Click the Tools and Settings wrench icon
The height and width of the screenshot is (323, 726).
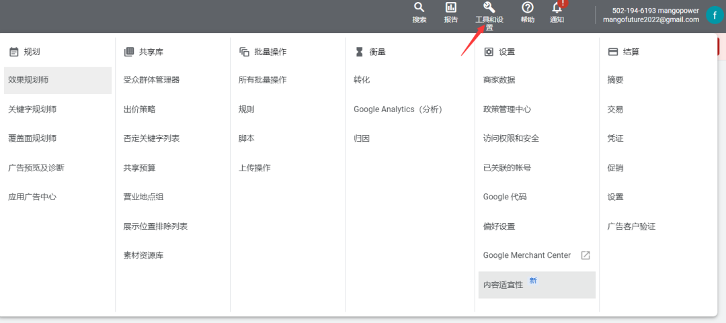(489, 7)
